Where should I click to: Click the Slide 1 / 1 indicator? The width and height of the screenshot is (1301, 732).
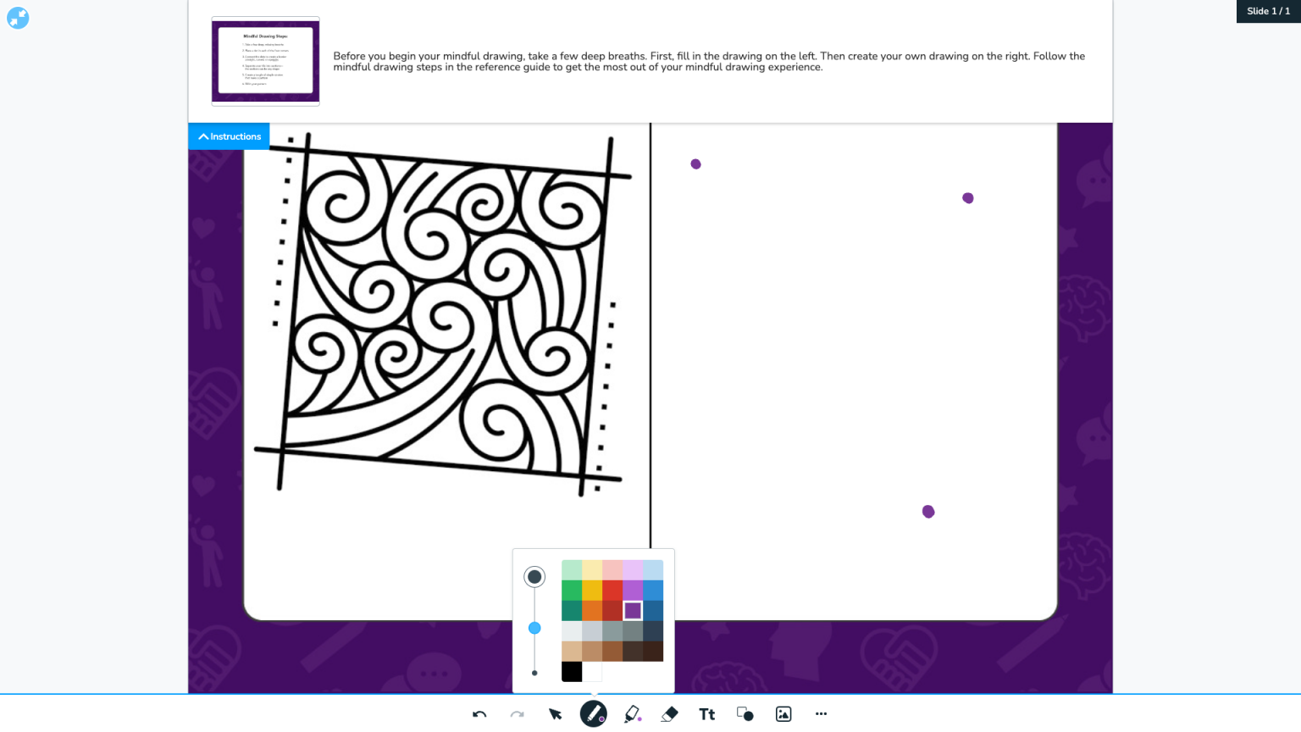point(1268,11)
